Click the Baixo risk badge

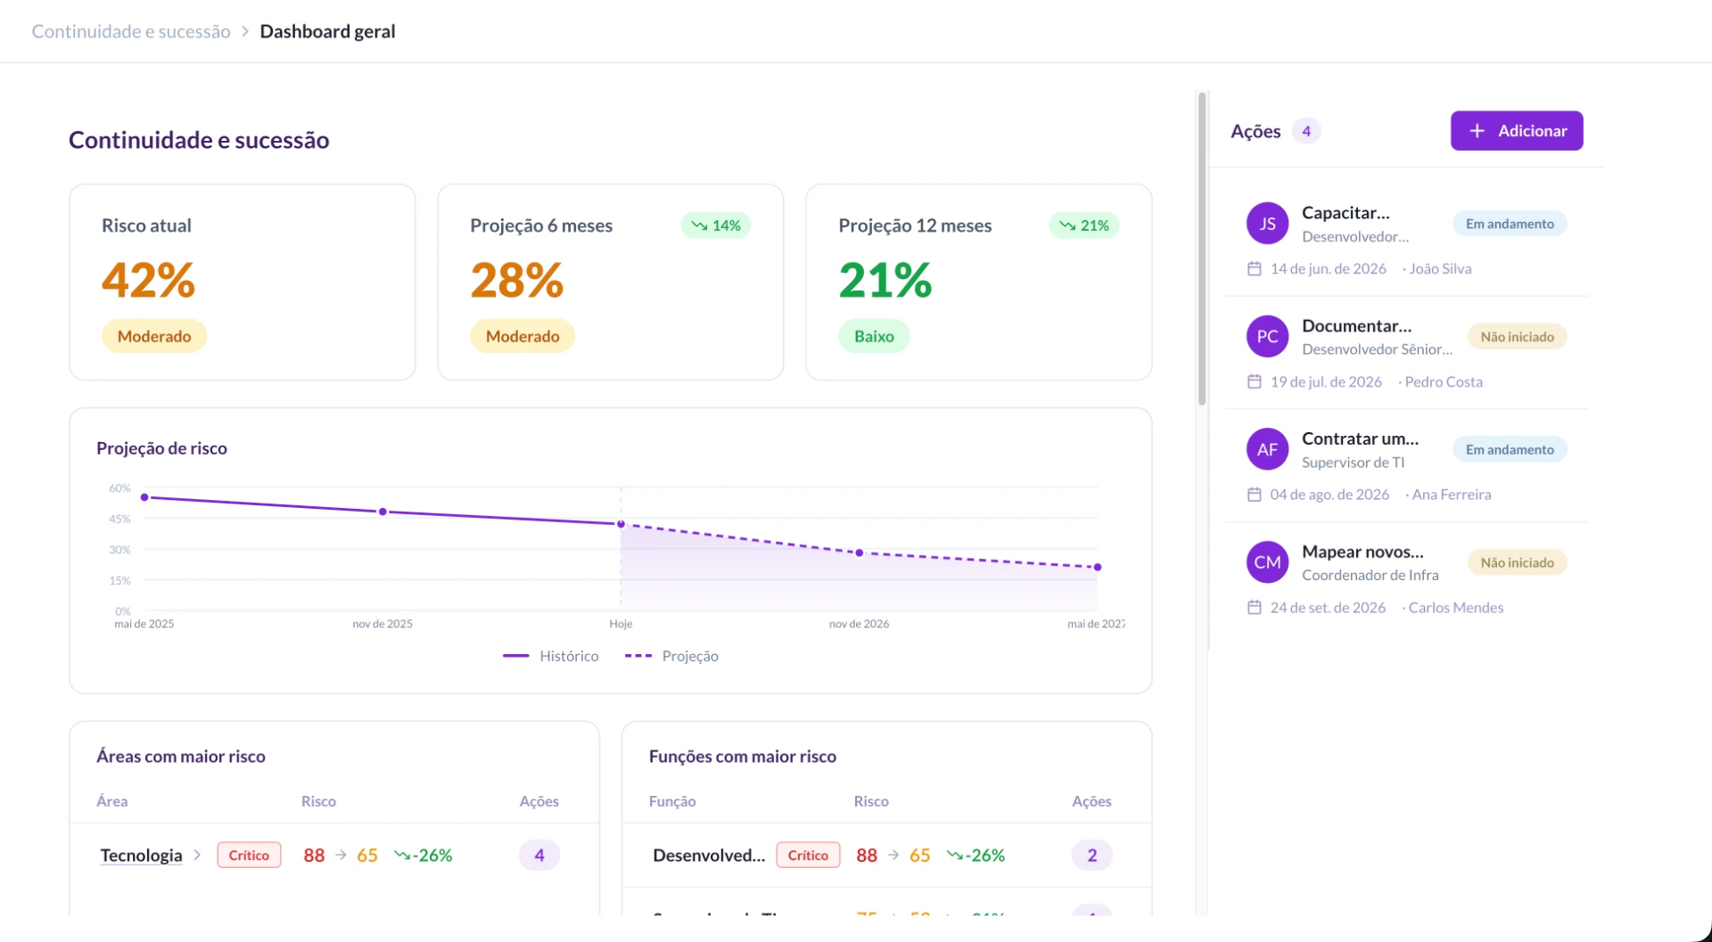click(874, 336)
